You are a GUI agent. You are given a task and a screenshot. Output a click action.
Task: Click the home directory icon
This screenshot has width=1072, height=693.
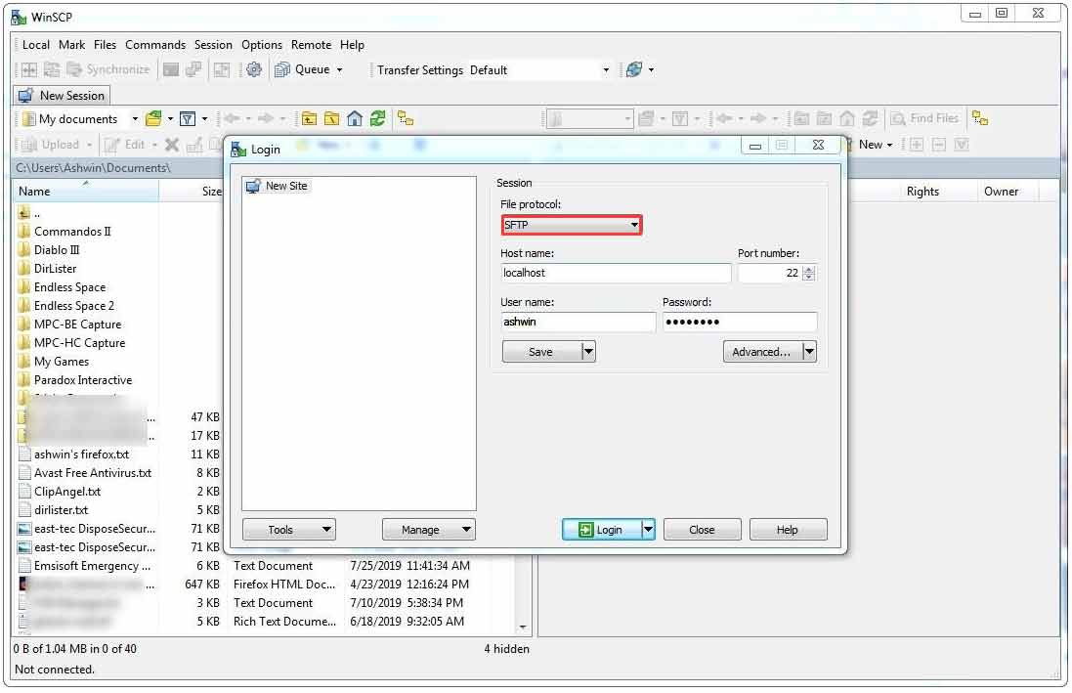pos(354,119)
